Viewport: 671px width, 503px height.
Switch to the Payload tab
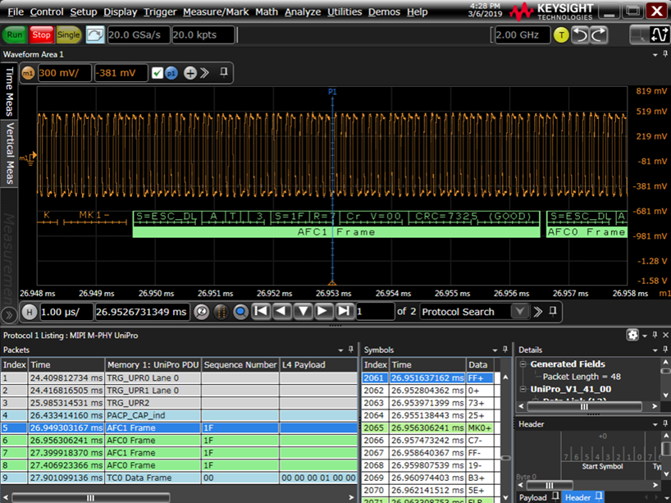[532, 497]
